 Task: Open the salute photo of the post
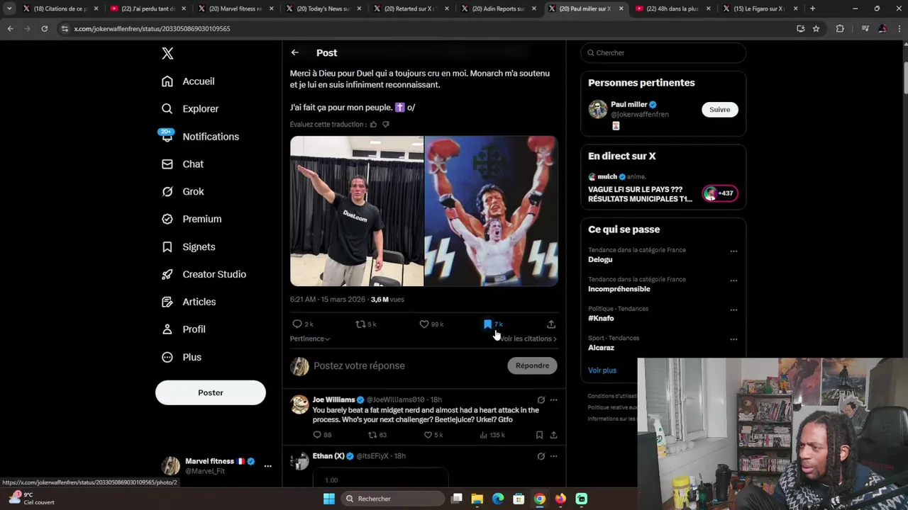point(357,211)
